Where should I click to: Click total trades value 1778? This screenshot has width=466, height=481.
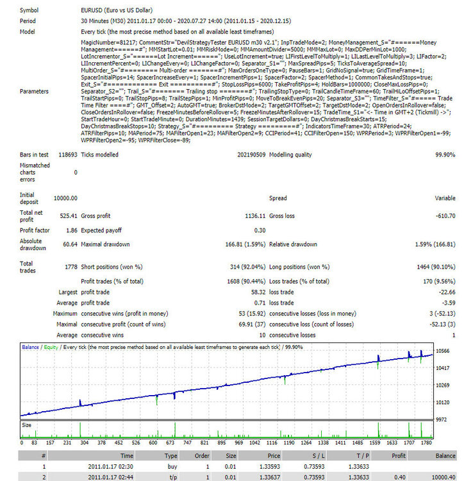71,267
